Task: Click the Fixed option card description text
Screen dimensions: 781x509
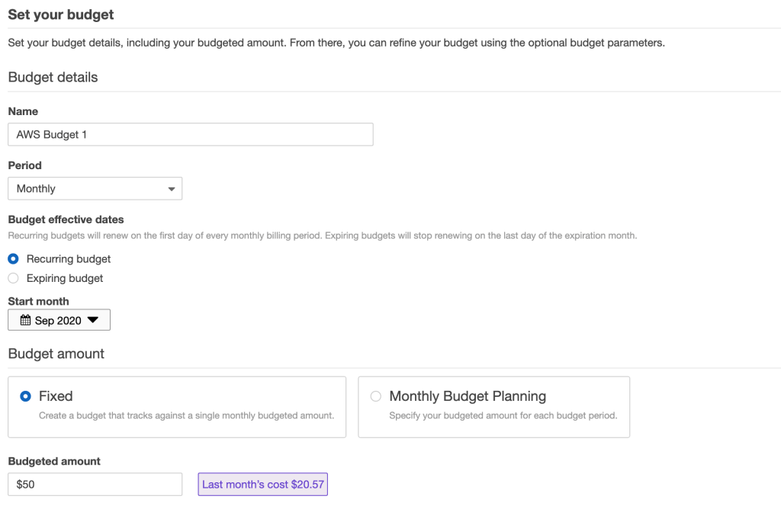Action: pos(186,415)
